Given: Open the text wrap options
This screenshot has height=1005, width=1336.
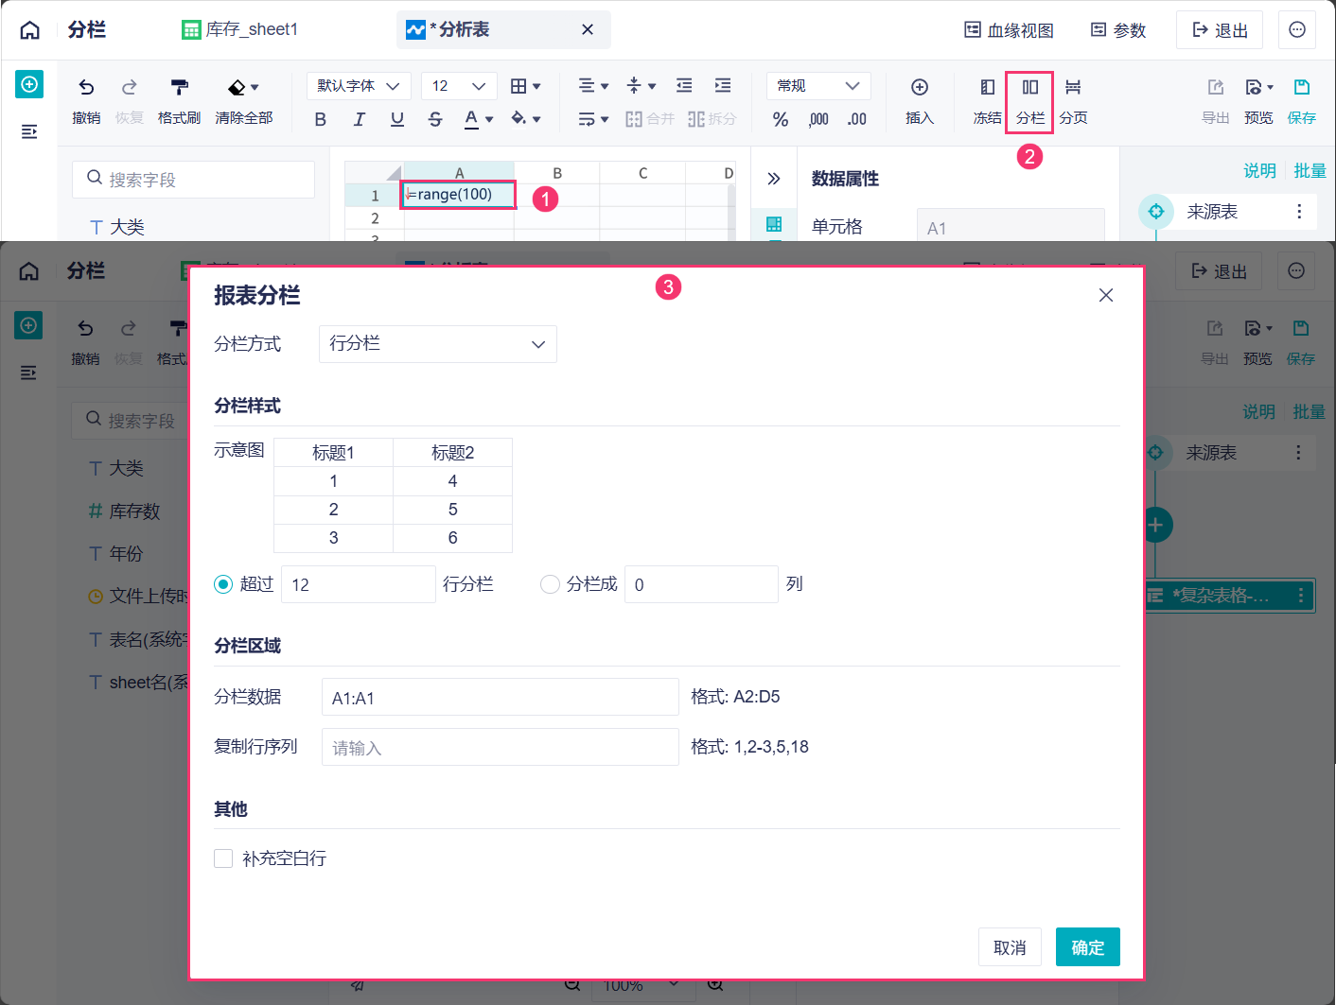Looking at the screenshot, I should tap(593, 119).
